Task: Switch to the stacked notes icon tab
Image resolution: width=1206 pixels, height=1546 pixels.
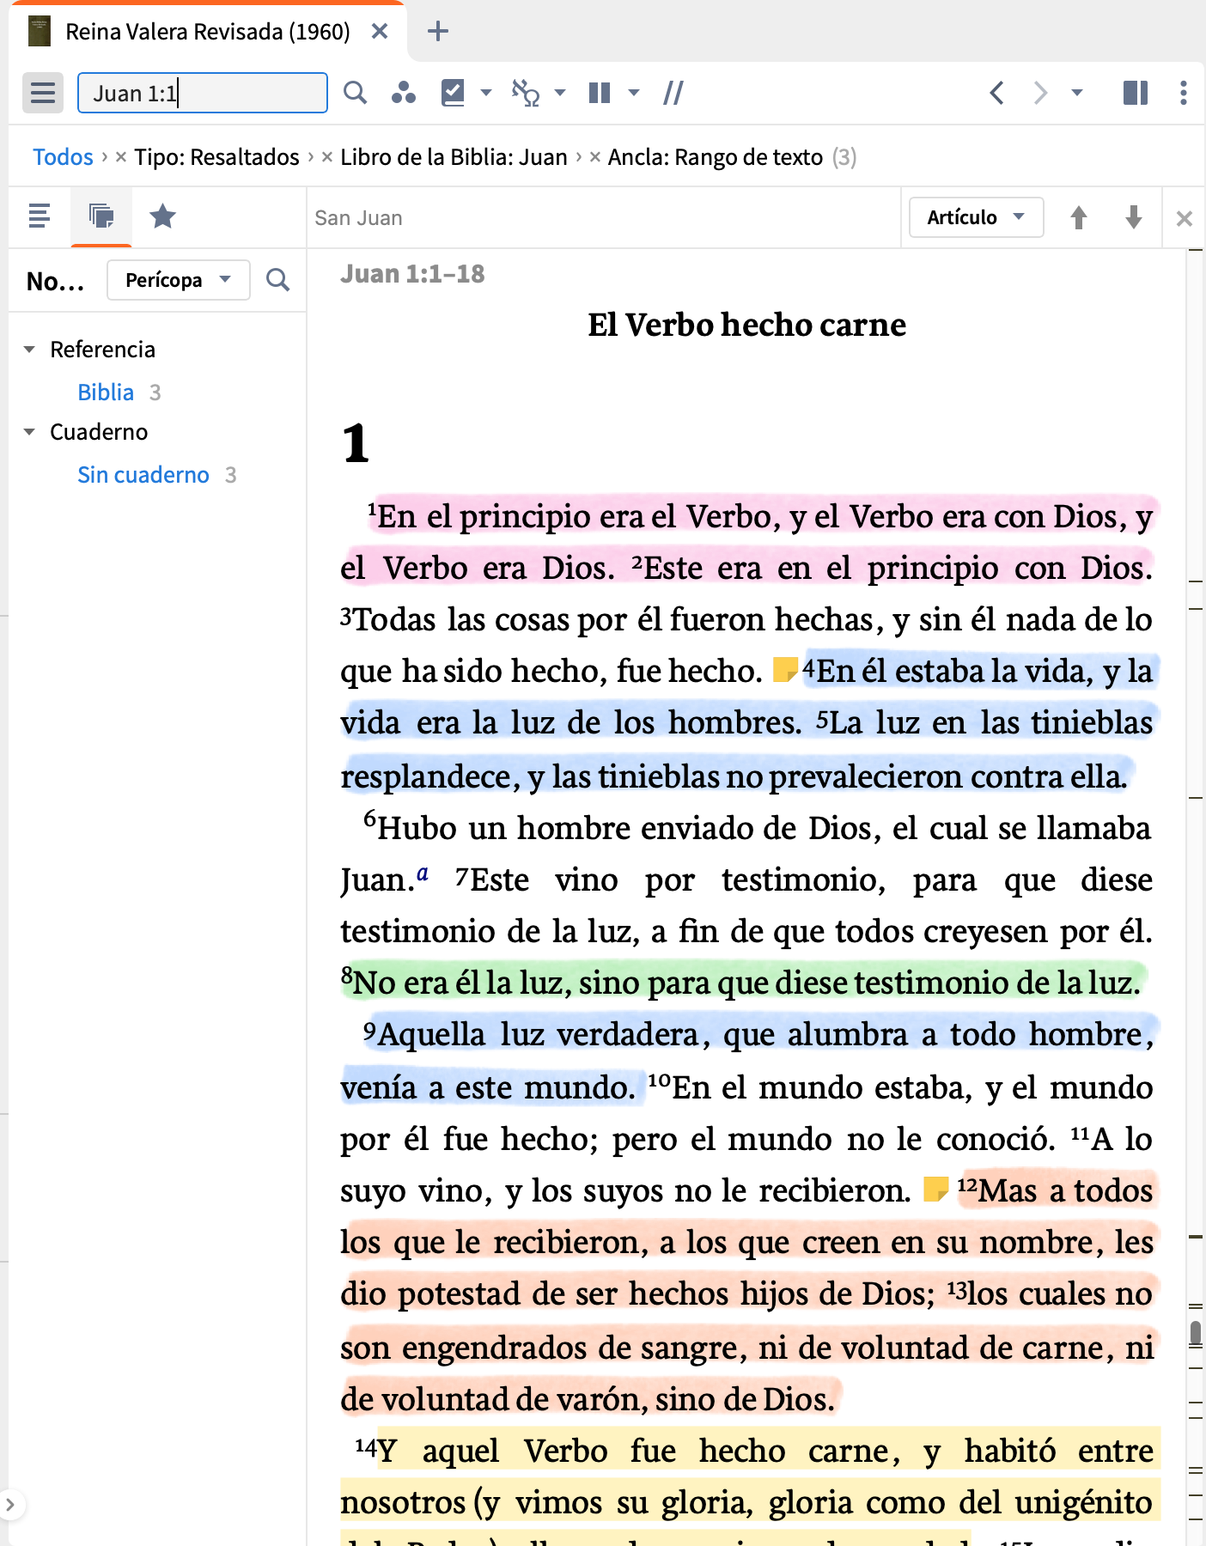Action: coord(101,216)
